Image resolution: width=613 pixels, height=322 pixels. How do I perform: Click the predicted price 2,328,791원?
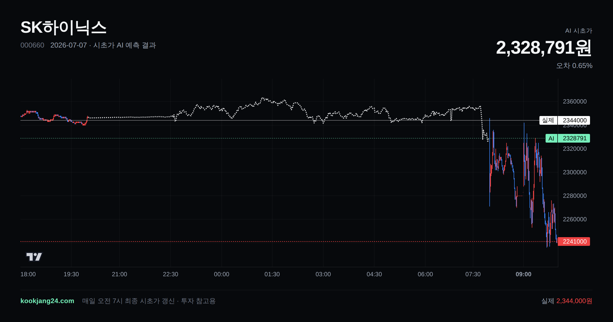[544, 48]
